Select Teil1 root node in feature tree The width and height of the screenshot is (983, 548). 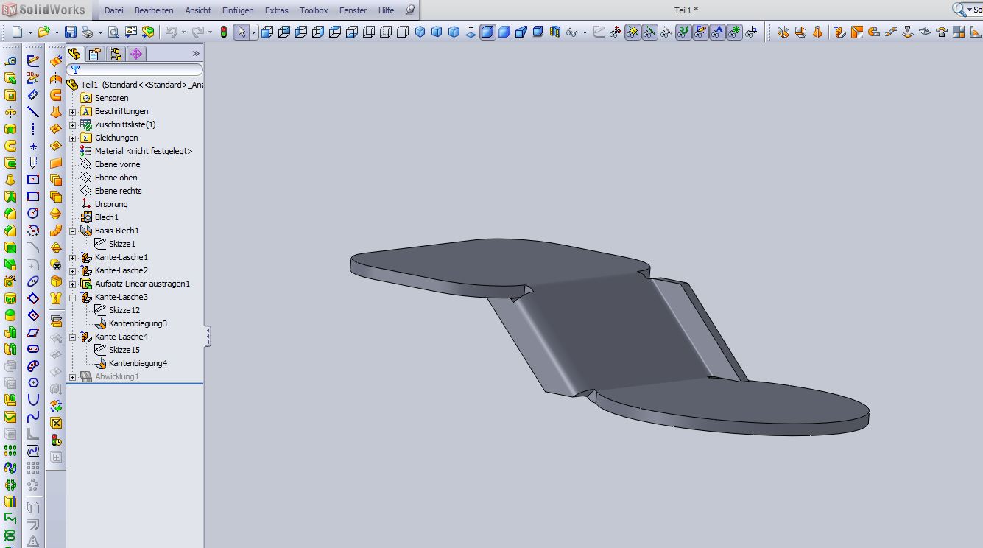(135, 85)
